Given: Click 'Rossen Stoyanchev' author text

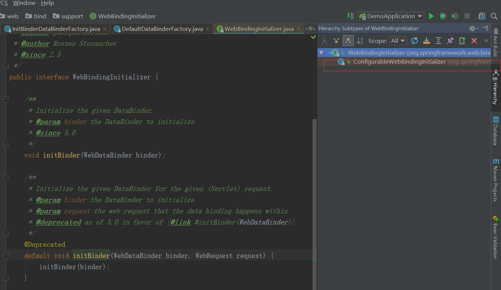Looking at the screenshot, I should 85,44.
